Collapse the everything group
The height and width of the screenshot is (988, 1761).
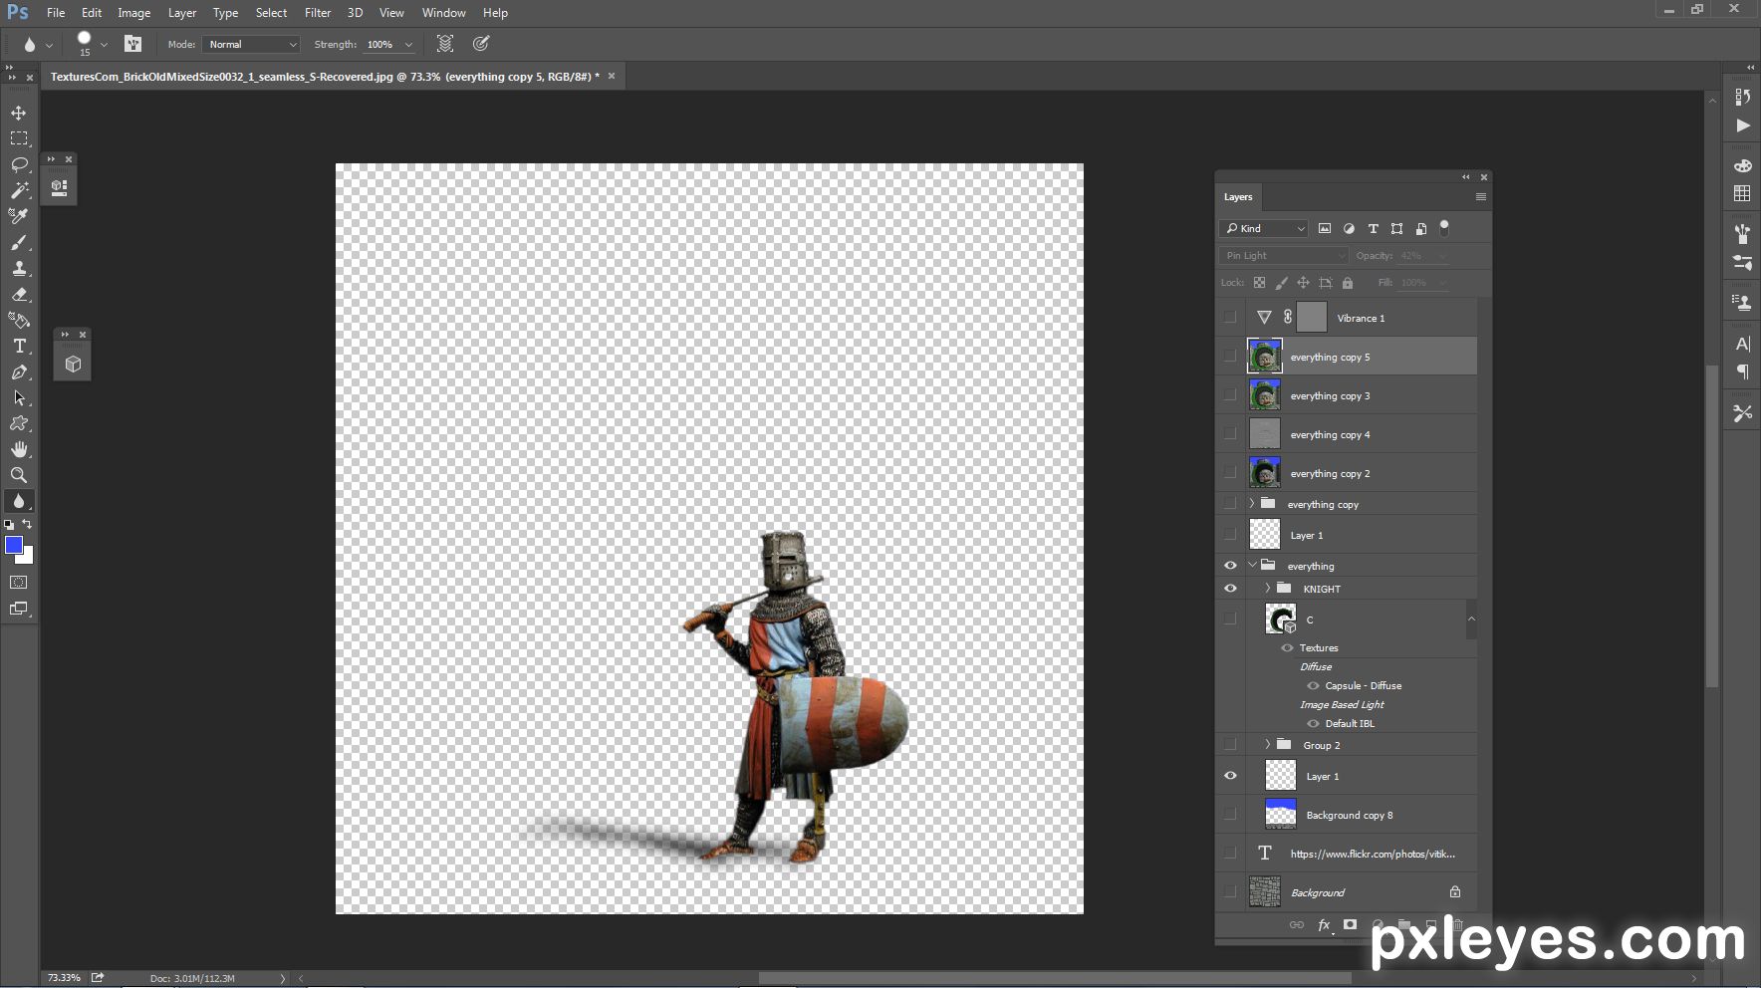pyautogui.click(x=1252, y=565)
